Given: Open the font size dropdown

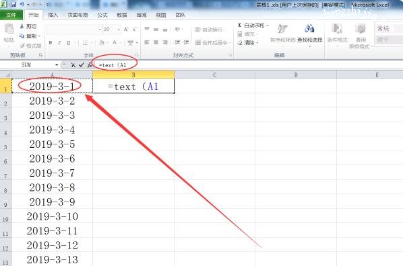Looking at the screenshot, I should pos(119,30).
